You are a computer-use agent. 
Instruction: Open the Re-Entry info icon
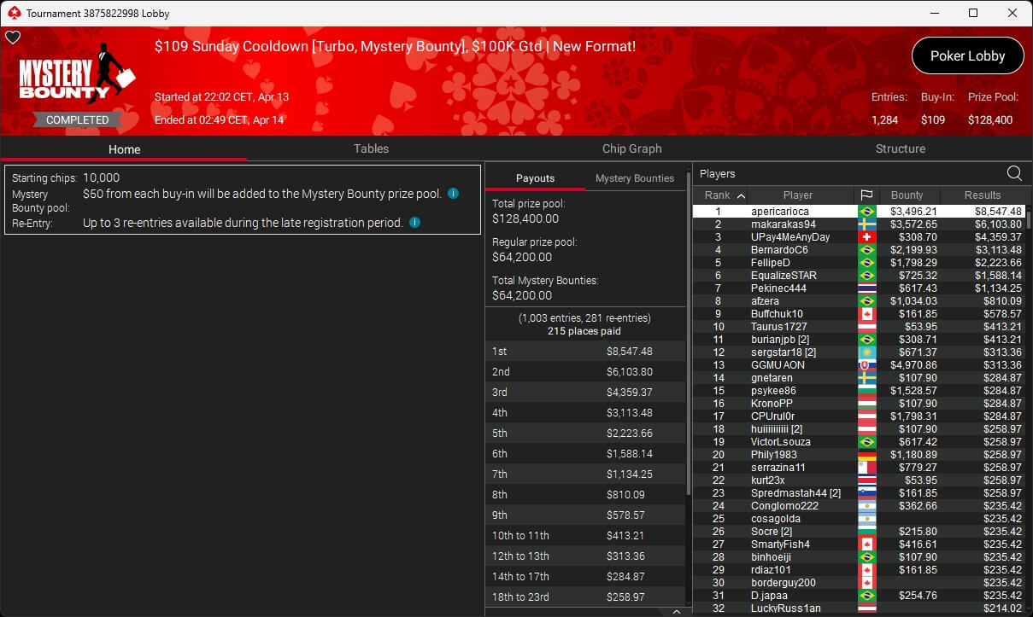[414, 223]
